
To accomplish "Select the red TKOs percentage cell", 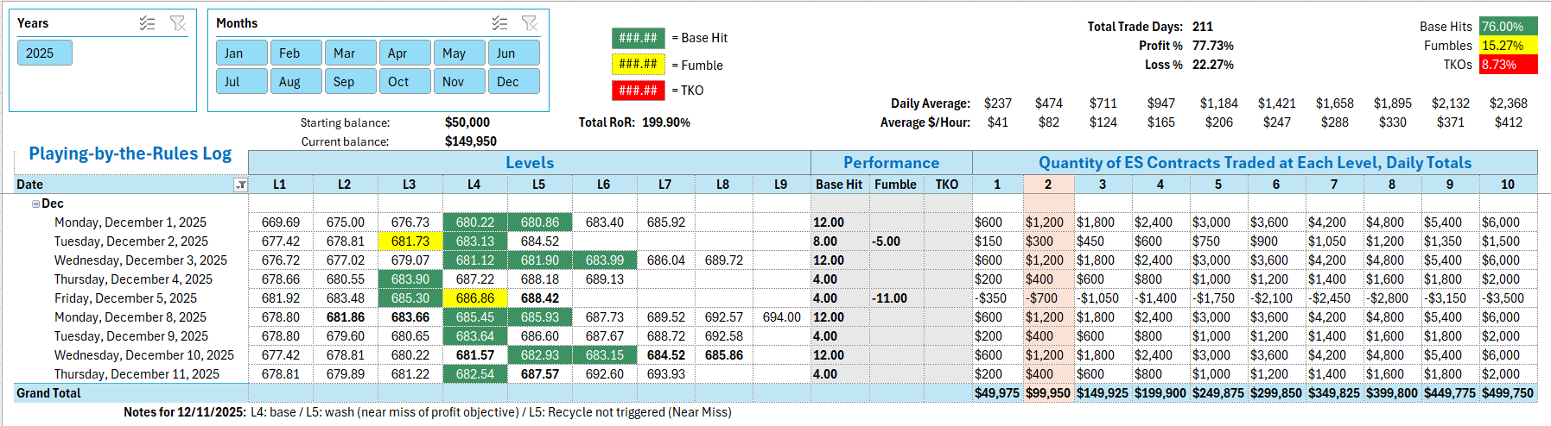I will [x=1508, y=65].
